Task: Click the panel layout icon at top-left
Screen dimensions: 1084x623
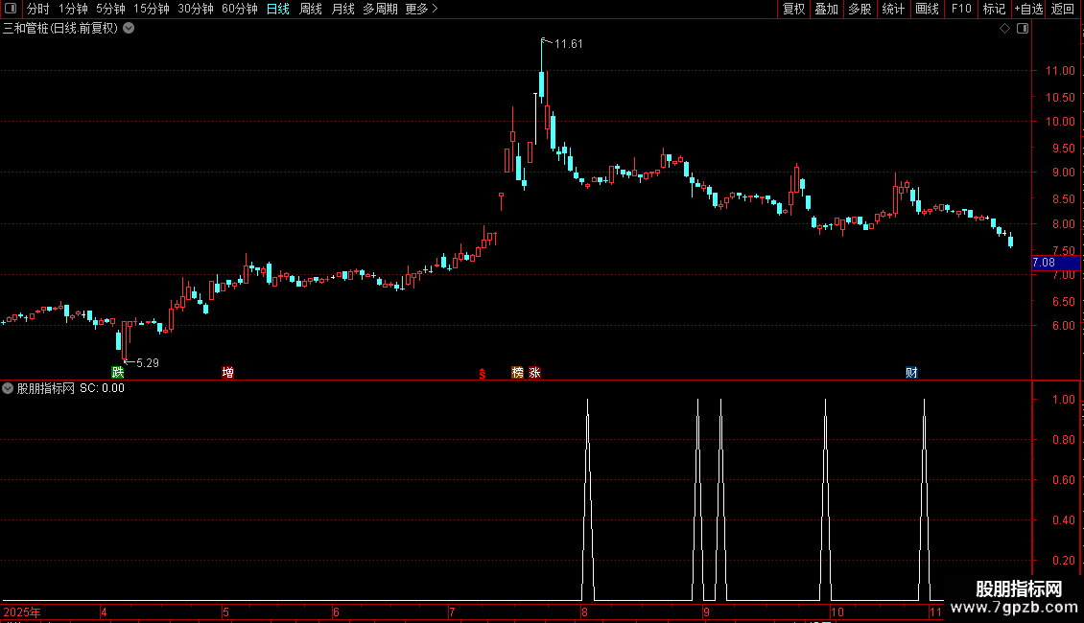Action: pos(11,9)
